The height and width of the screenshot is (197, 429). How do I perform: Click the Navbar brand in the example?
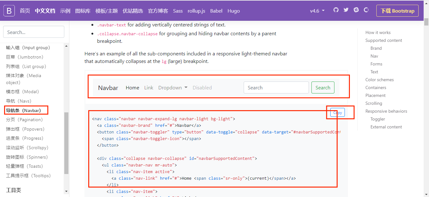(x=108, y=87)
